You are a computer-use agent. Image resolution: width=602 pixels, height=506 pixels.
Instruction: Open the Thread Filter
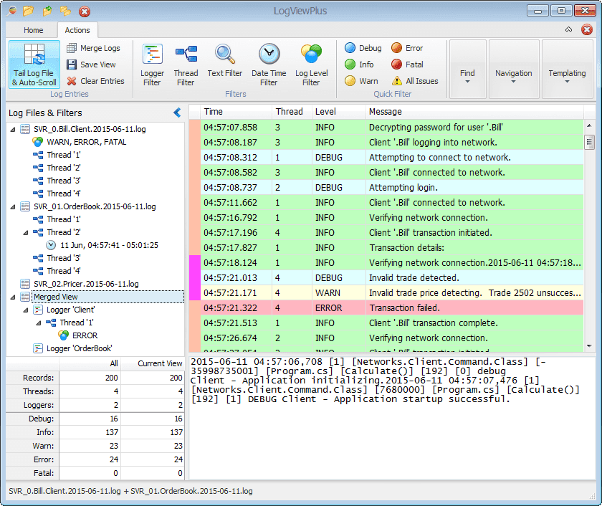click(186, 65)
